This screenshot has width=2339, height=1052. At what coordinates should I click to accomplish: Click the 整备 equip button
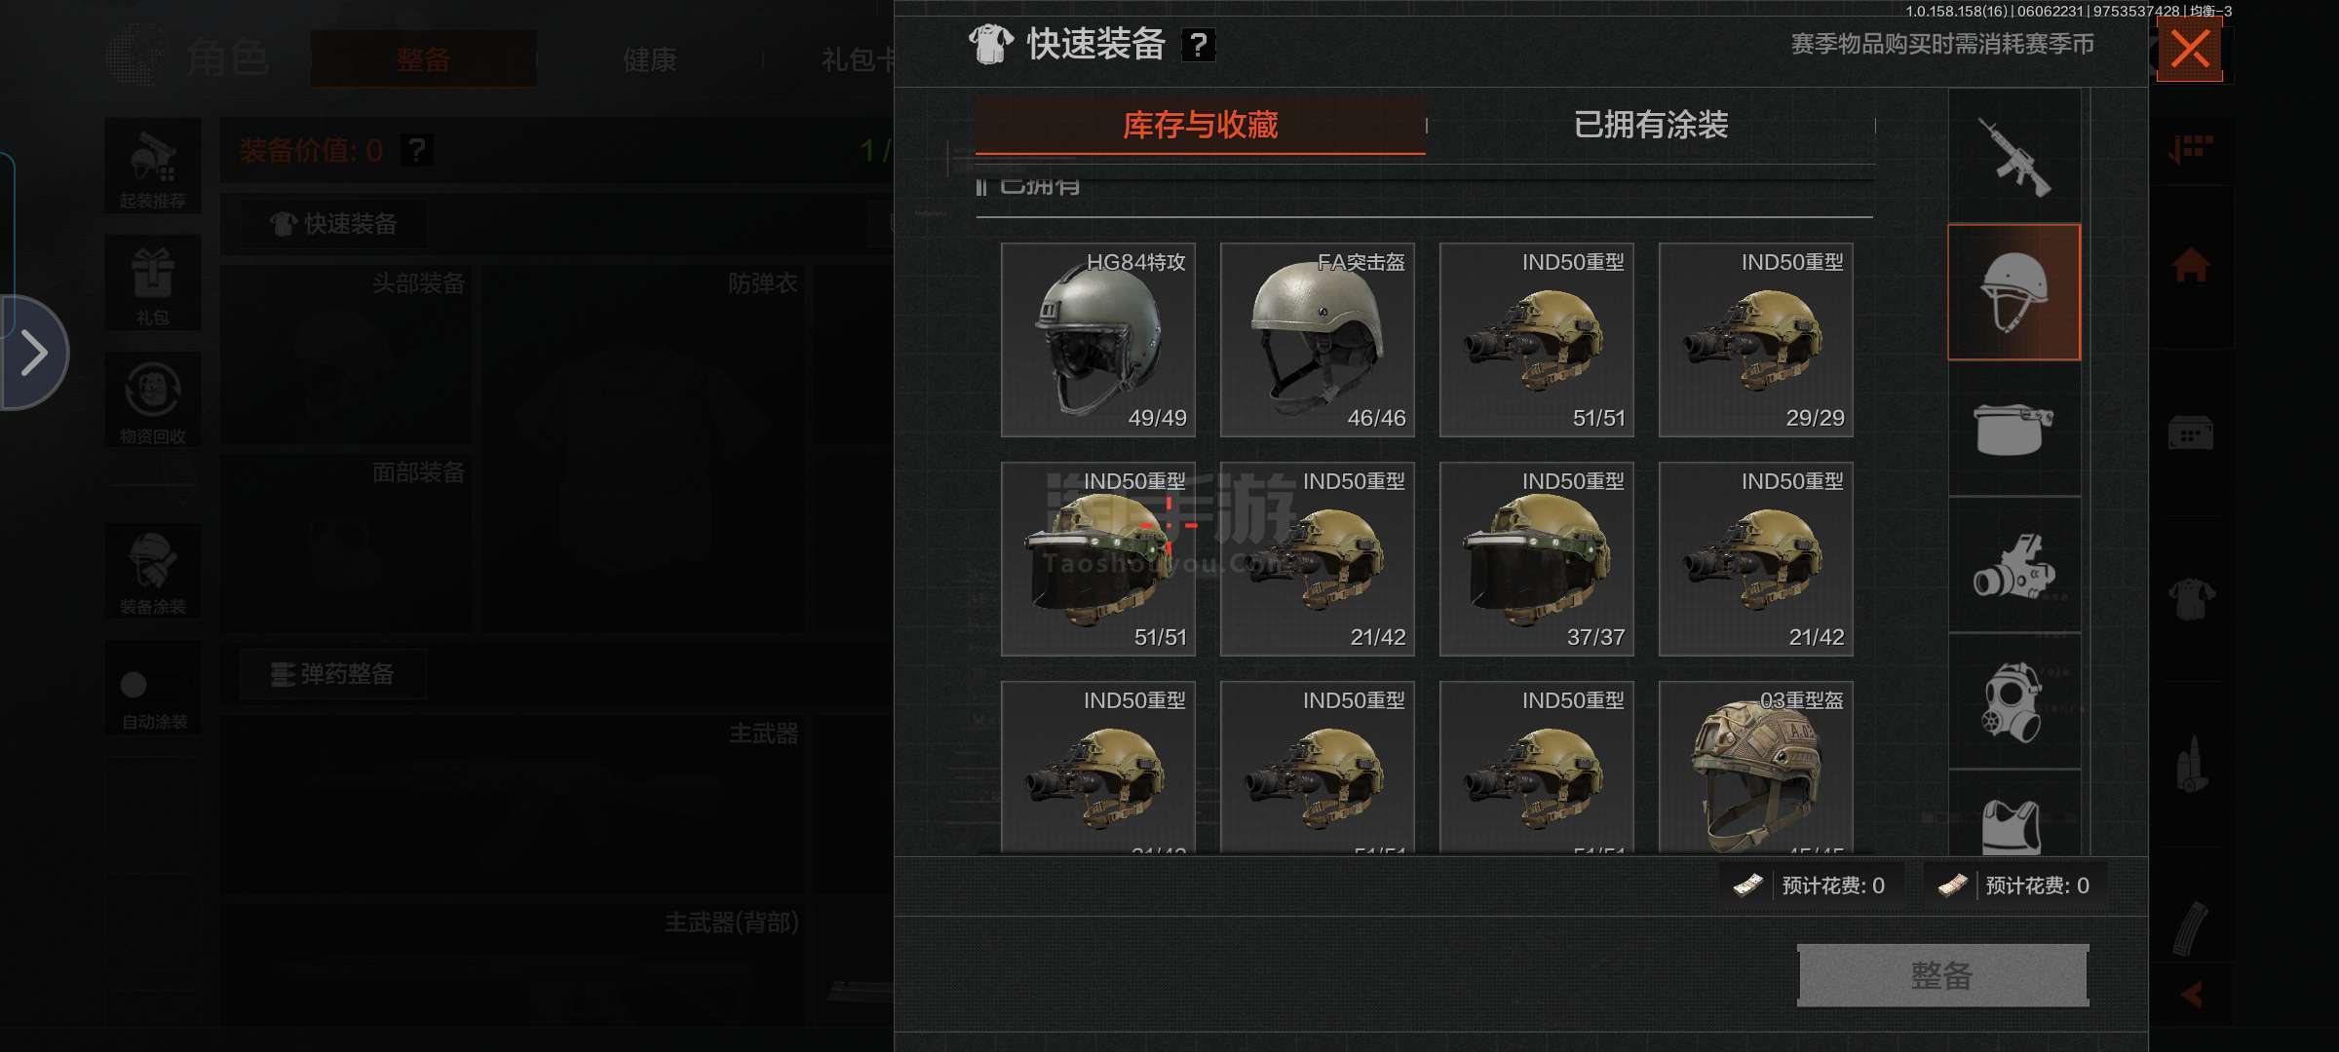[1942, 975]
